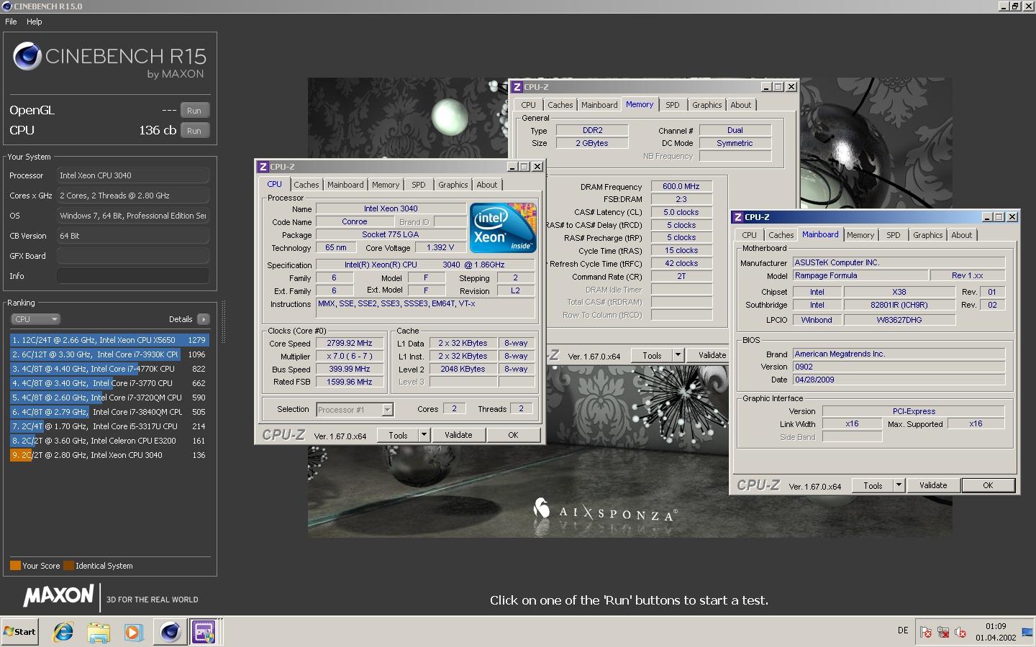Click Validate in the Memory CPU-Z window
Screen dimensions: 1036x647
(x=706, y=355)
